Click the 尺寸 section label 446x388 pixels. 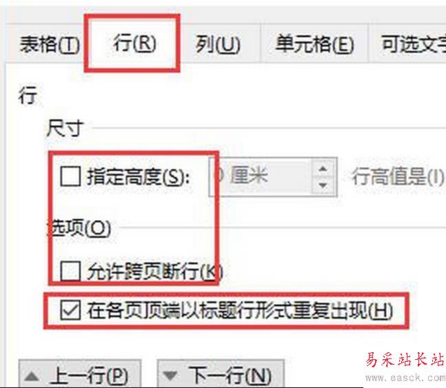(x=65, y=129)
